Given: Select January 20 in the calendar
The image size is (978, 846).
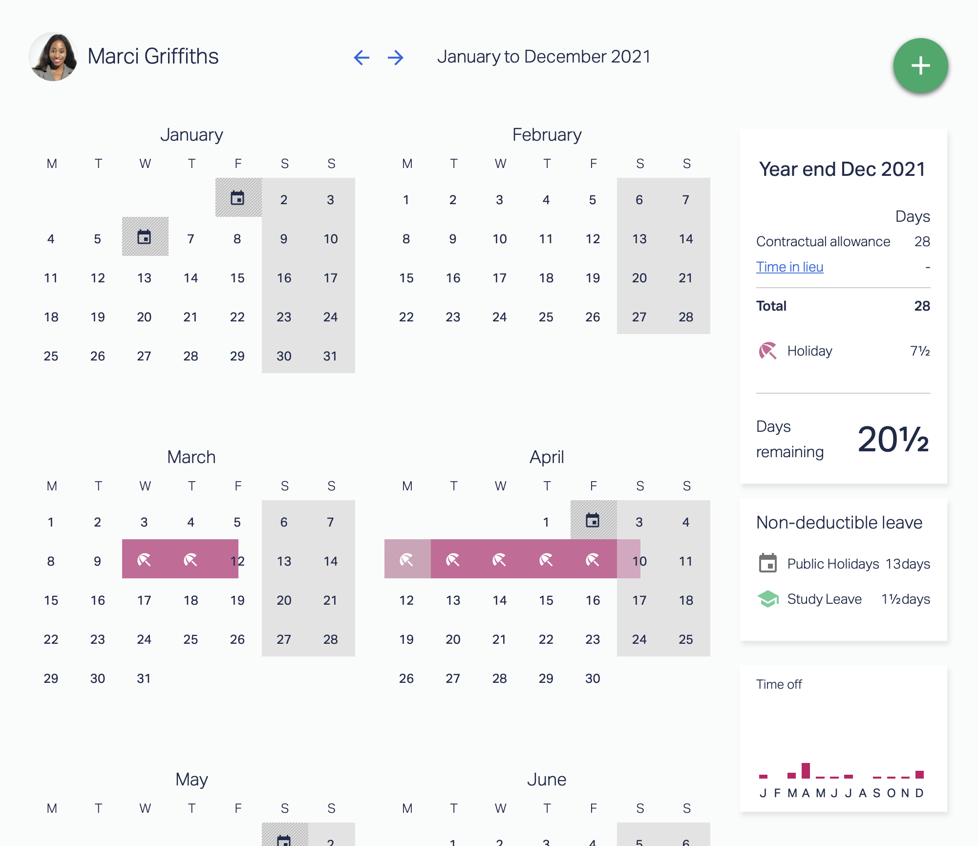Looking at the screenshot, I should [144, 317].
